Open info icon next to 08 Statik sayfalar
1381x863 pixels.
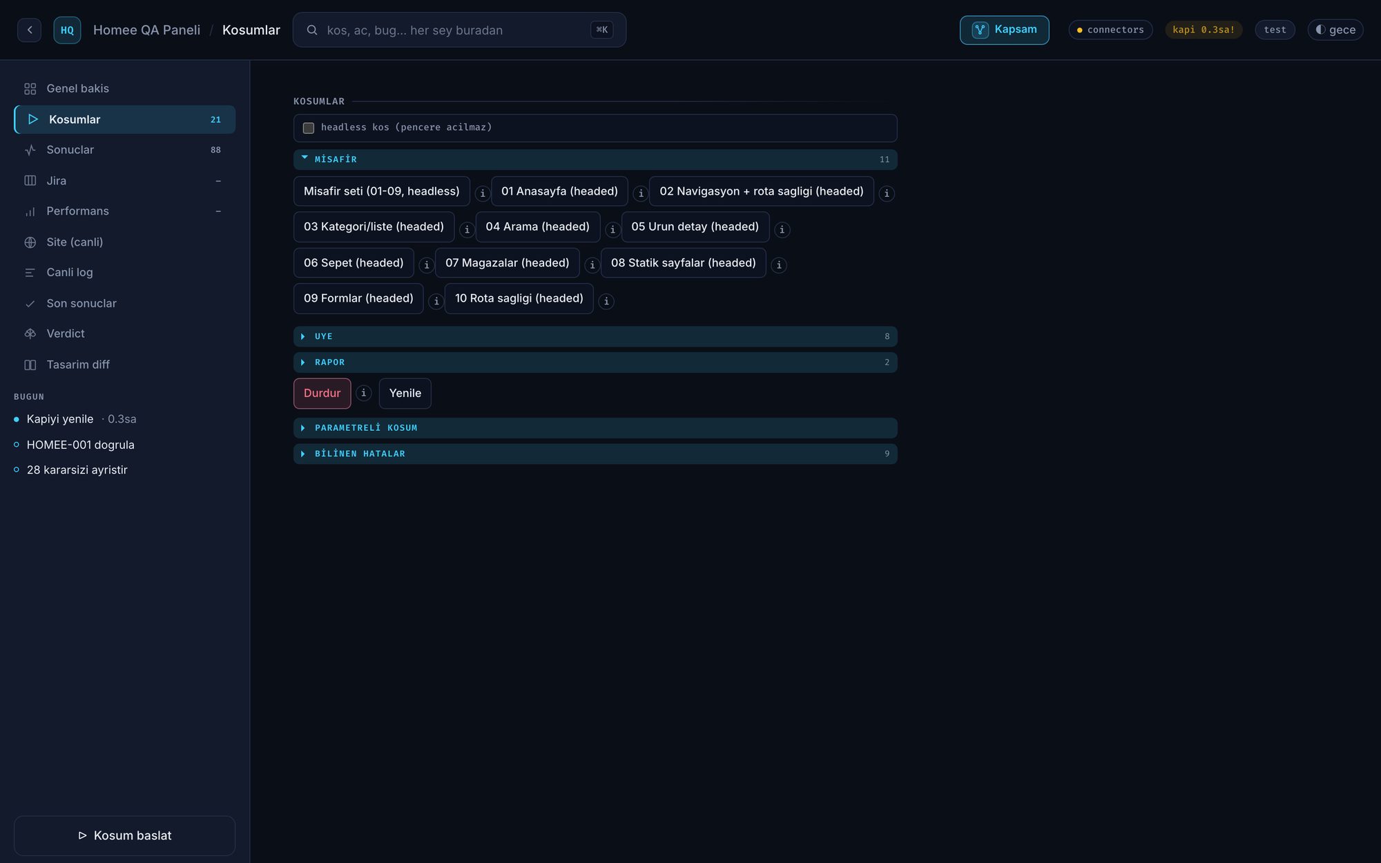click(779, 265)
